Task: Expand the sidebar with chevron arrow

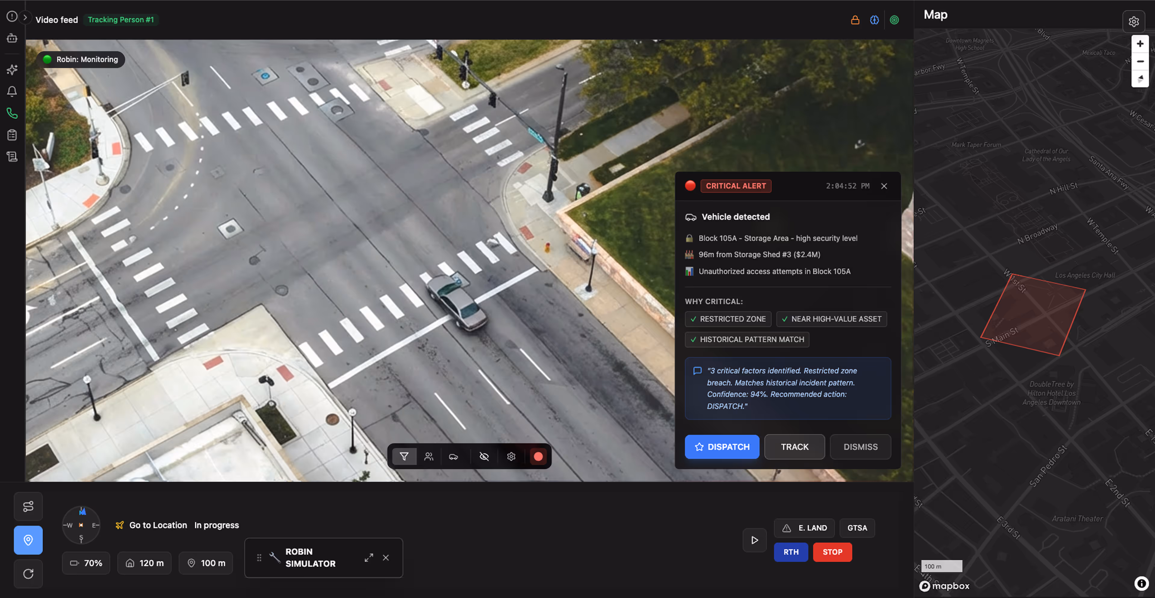Action: click(x=25, y=17)
